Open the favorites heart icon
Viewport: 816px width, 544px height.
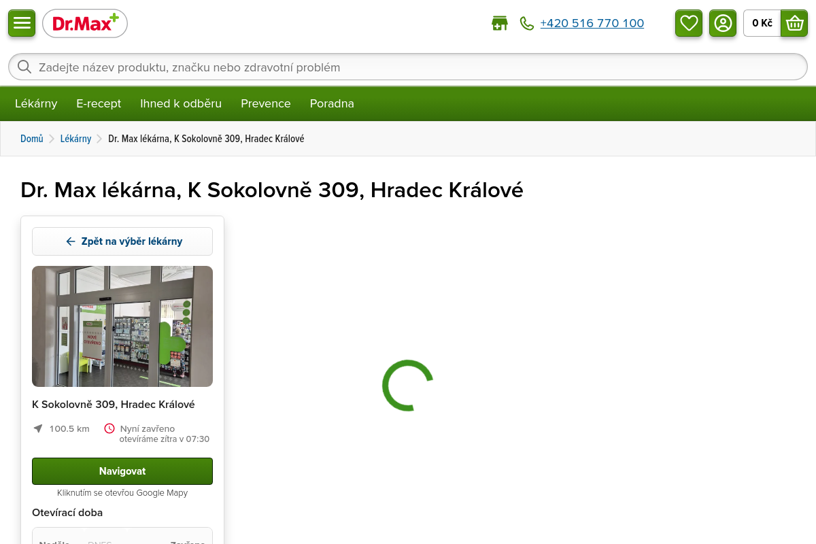coord(689,23)
